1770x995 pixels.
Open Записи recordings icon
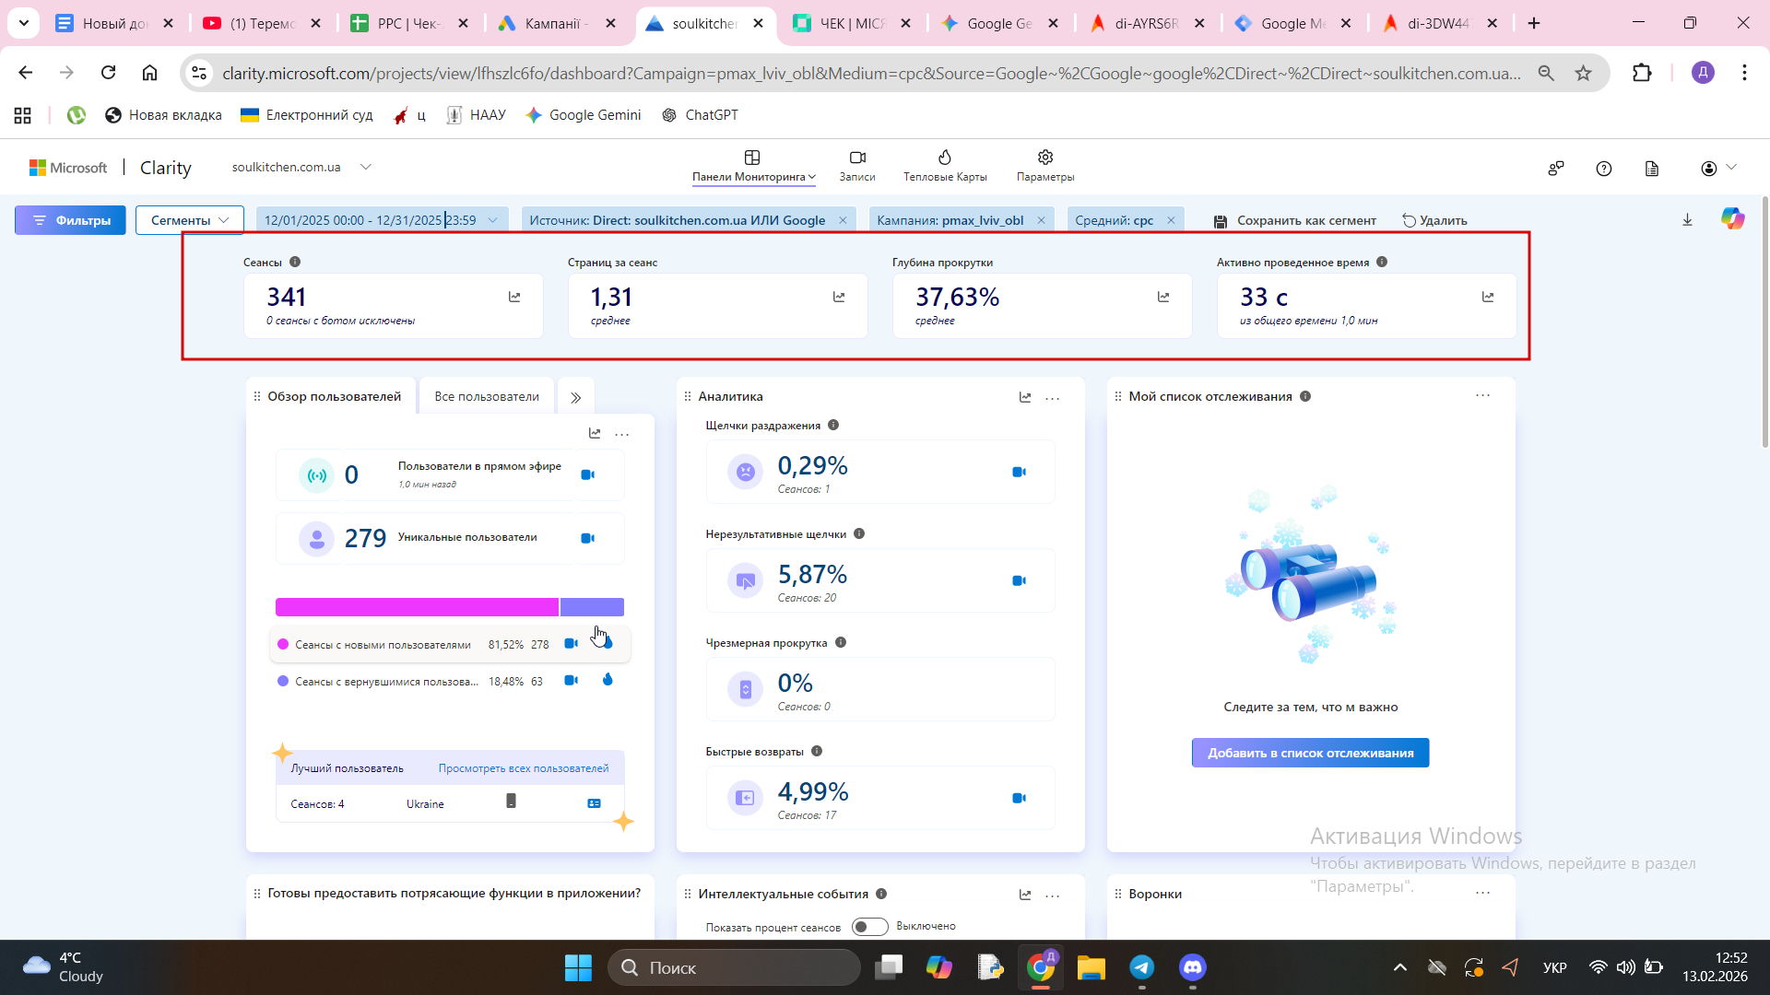point(856,158)
